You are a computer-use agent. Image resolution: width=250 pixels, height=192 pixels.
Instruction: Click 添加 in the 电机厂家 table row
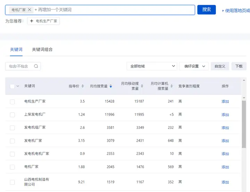click(x=225, y=167)
